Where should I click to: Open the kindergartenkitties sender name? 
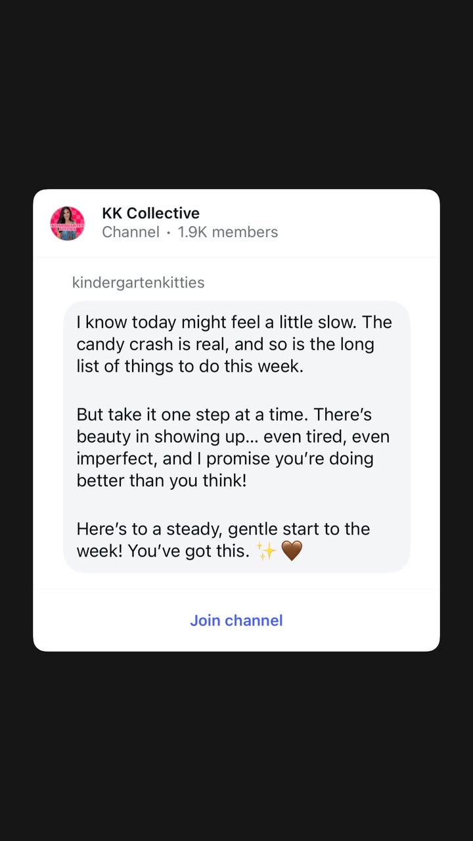(x=138, y=283)
